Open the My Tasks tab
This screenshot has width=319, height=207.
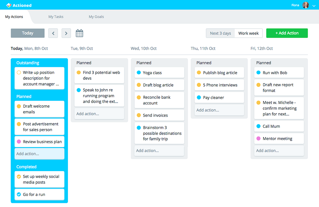pyautogui.click(x=56, y=17)
